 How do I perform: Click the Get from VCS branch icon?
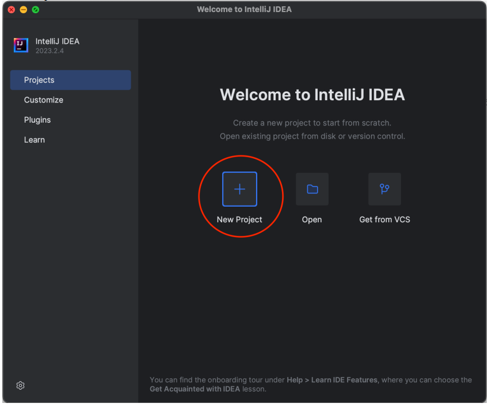384,189
